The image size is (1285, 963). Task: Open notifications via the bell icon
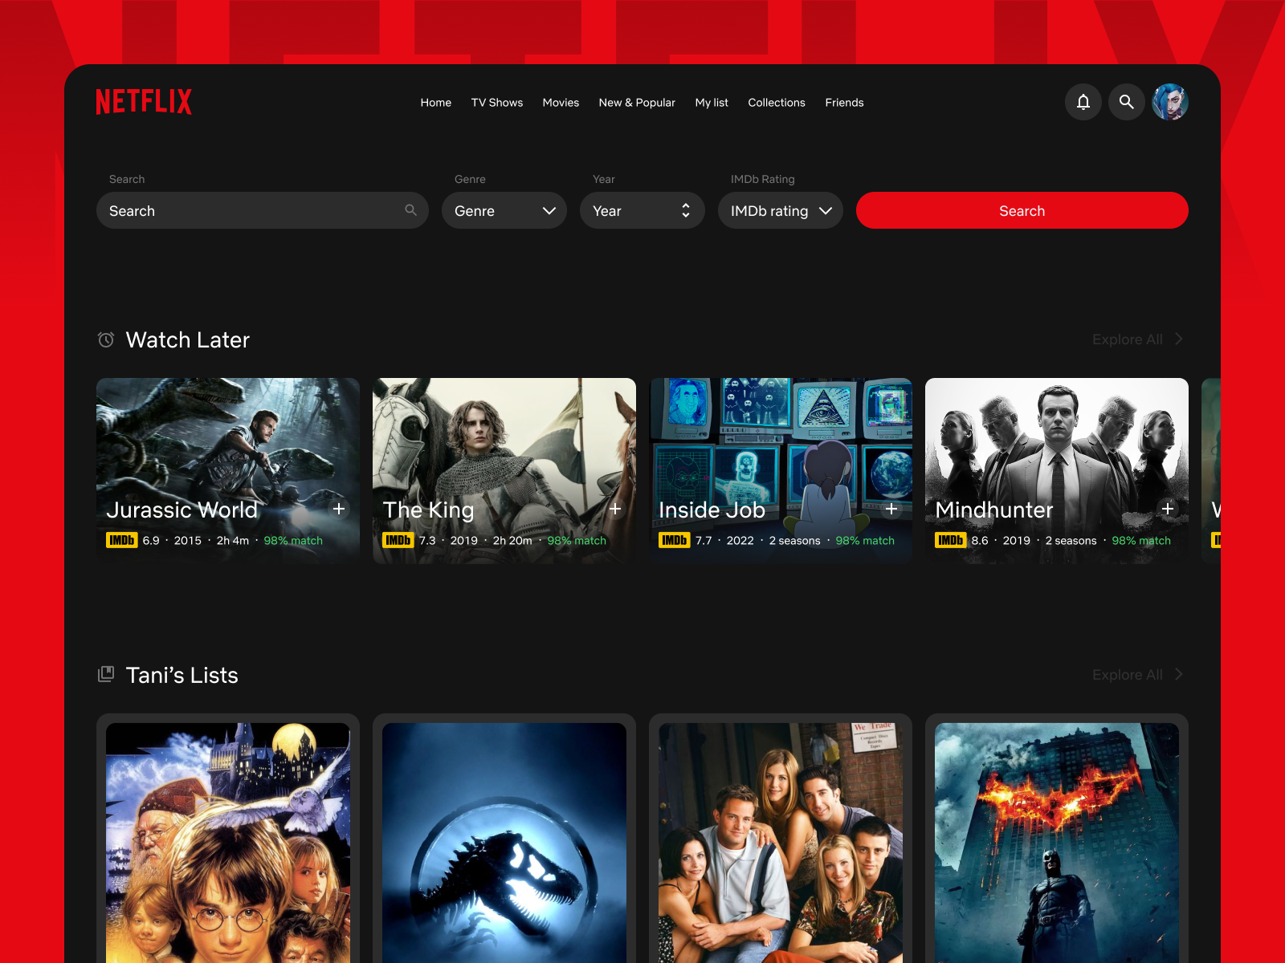point(1083,102)
